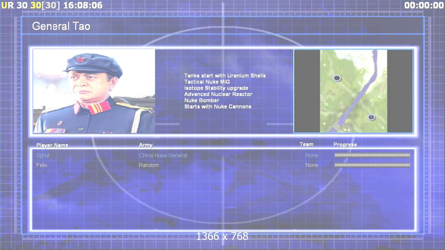The height and width of the screenshot is (250, 445).
Task: Click the Team 'None' value in Sprut's row
Action: (312, 155)
